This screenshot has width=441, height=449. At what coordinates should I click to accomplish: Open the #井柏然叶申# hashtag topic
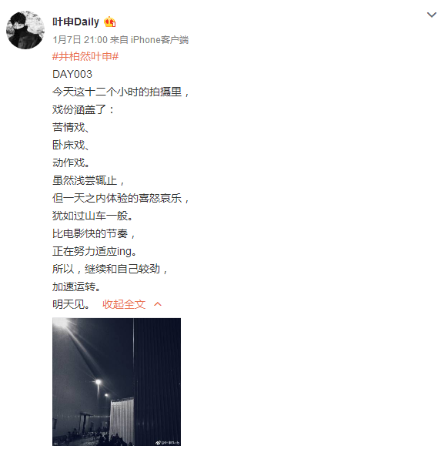pyautogui.click(x=85, y=56)
